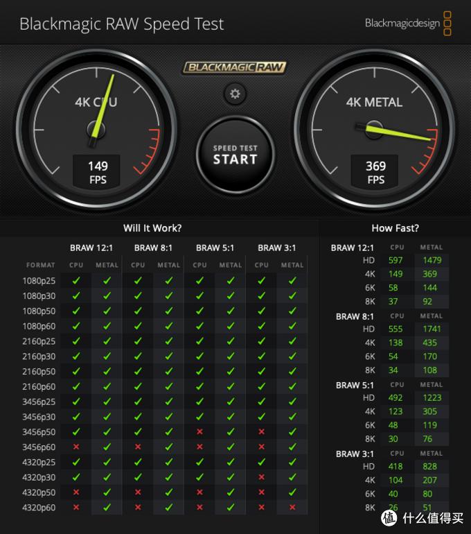Click the Blackmagic RAW Speed Test title
This screenshot has height=534, width=471.
(121, 24)
